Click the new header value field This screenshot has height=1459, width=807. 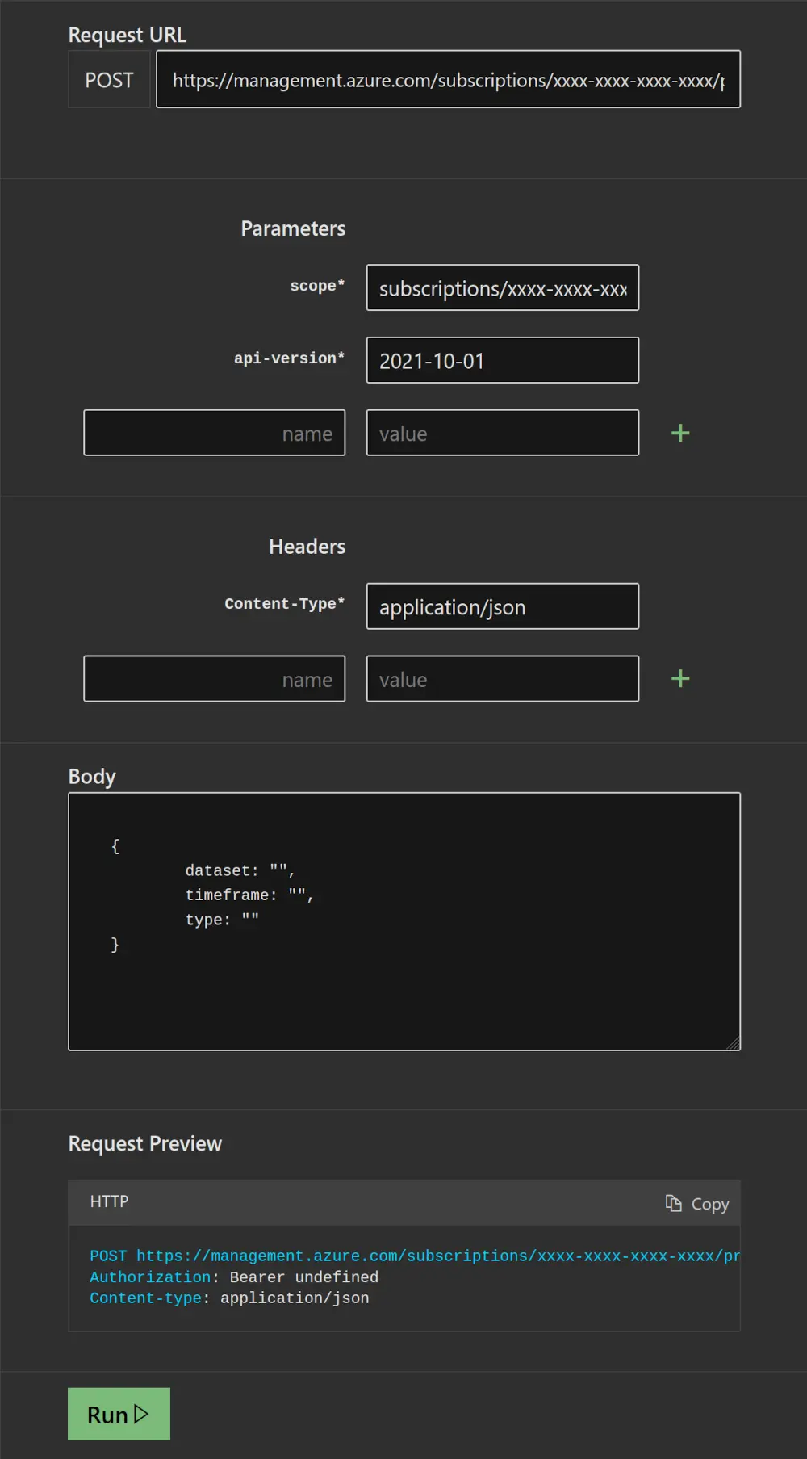point(502,680)
